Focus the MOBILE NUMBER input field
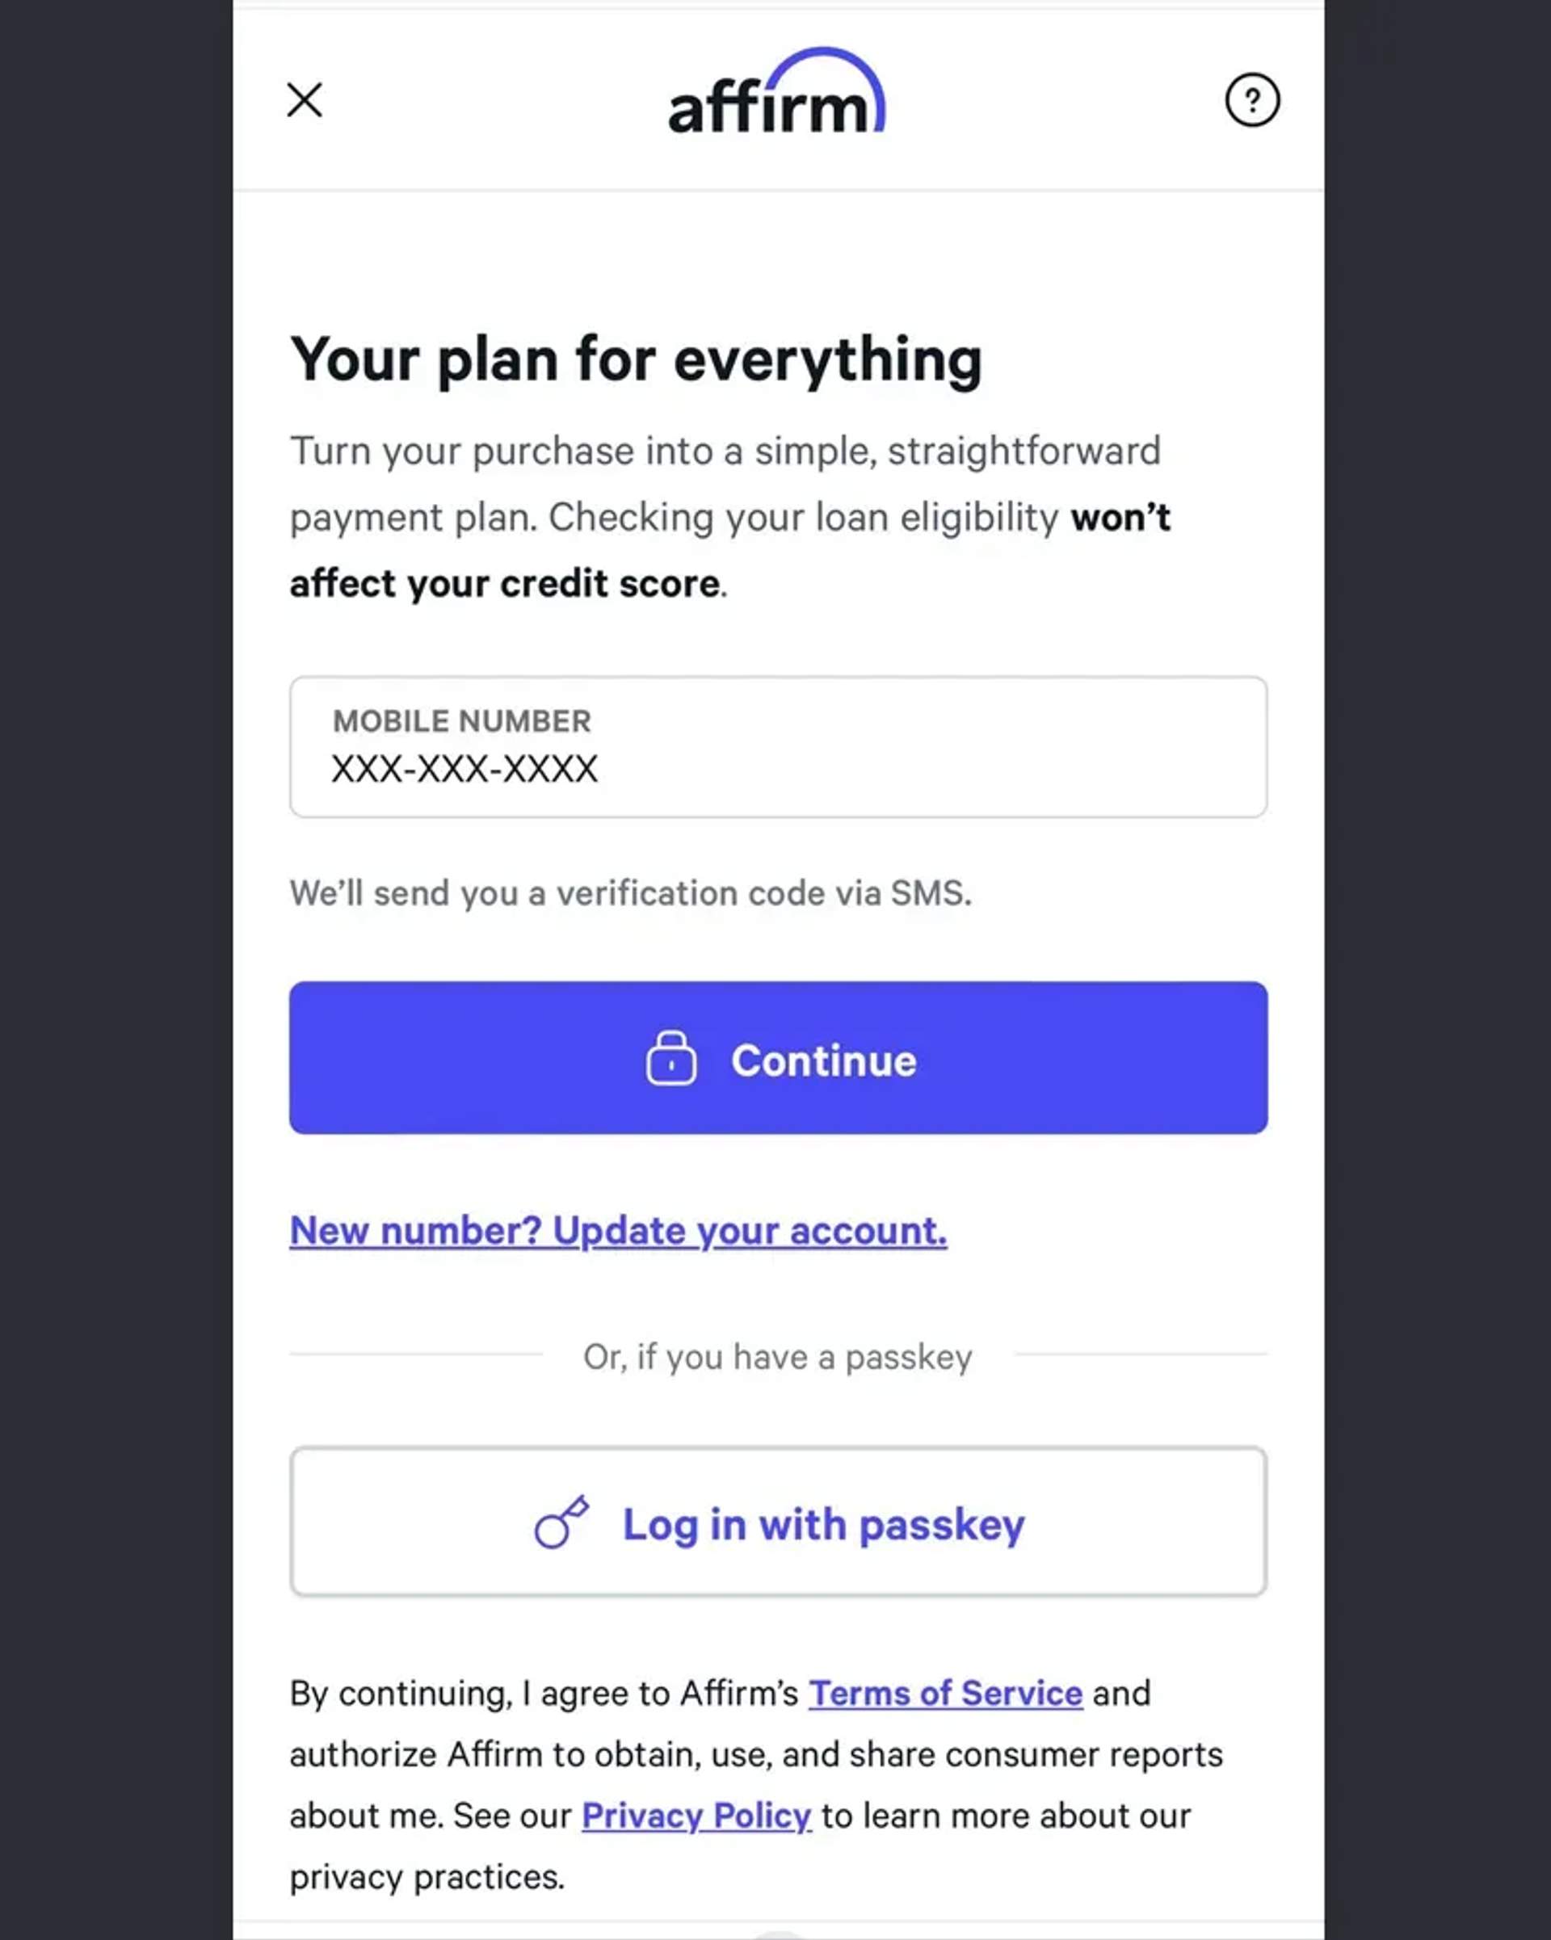Image resolution: width=1551 pixels, height=1940 pixels. tap(777, 747)
